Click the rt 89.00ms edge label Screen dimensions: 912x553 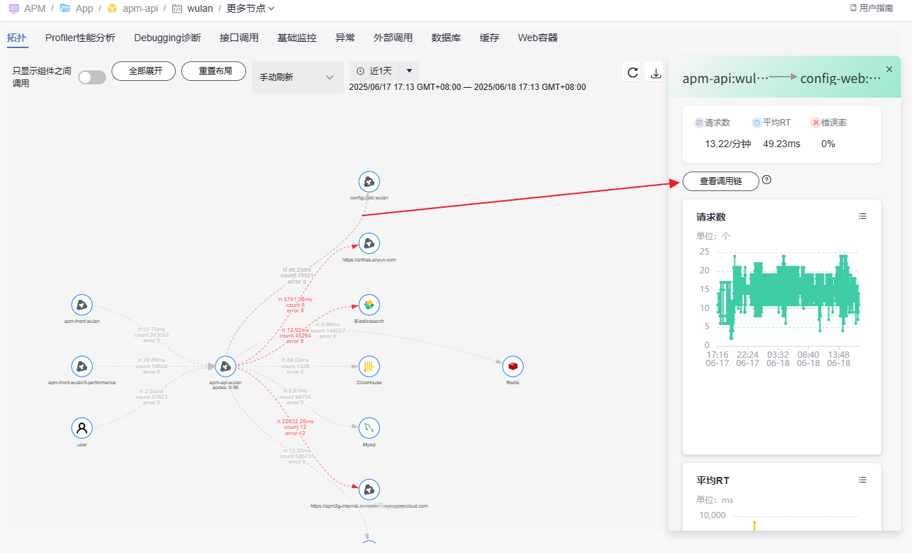pyautogui.click(x=295, y=366)
